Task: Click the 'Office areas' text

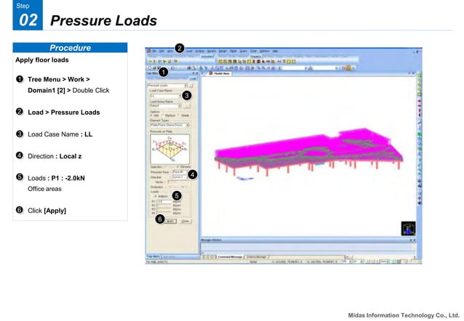Action: tap(44, 189)
